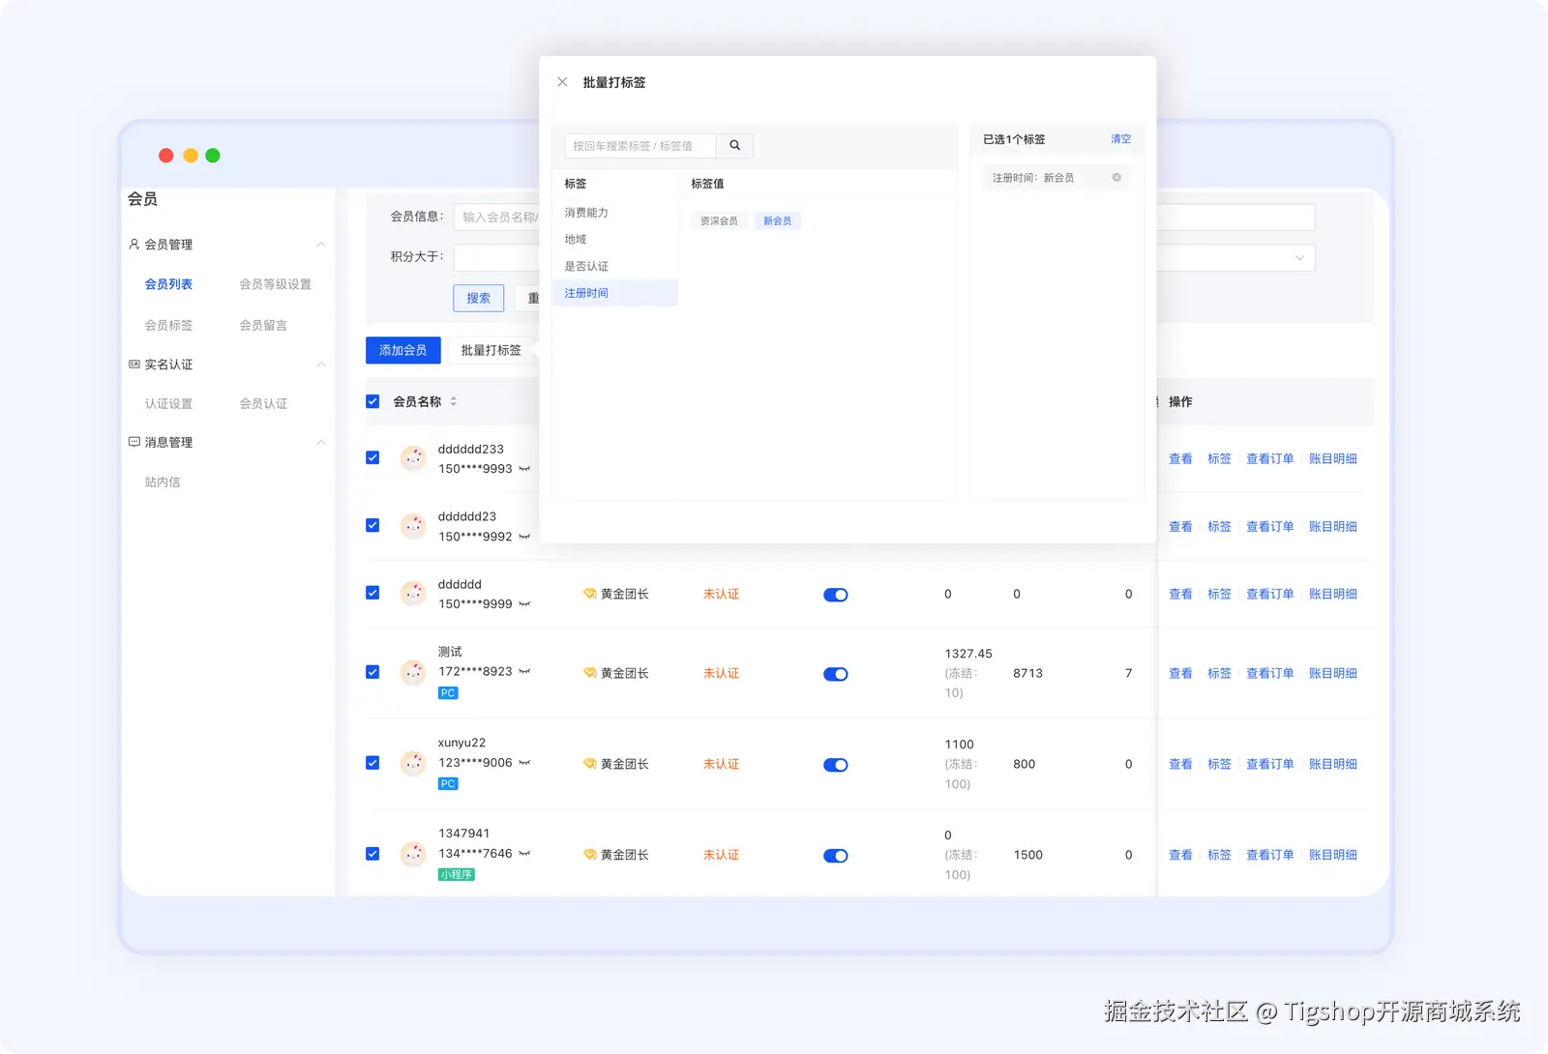Reveal phone number 123****9006 with eye icon

[x=524, y=763]
